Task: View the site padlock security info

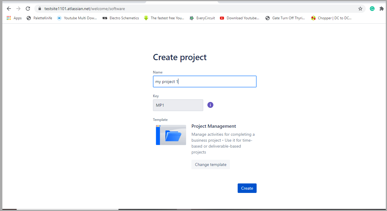Action: (39, 9)
